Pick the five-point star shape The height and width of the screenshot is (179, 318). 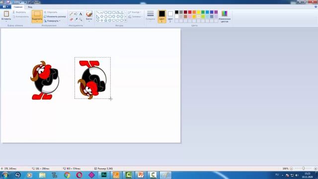[106, 20]
